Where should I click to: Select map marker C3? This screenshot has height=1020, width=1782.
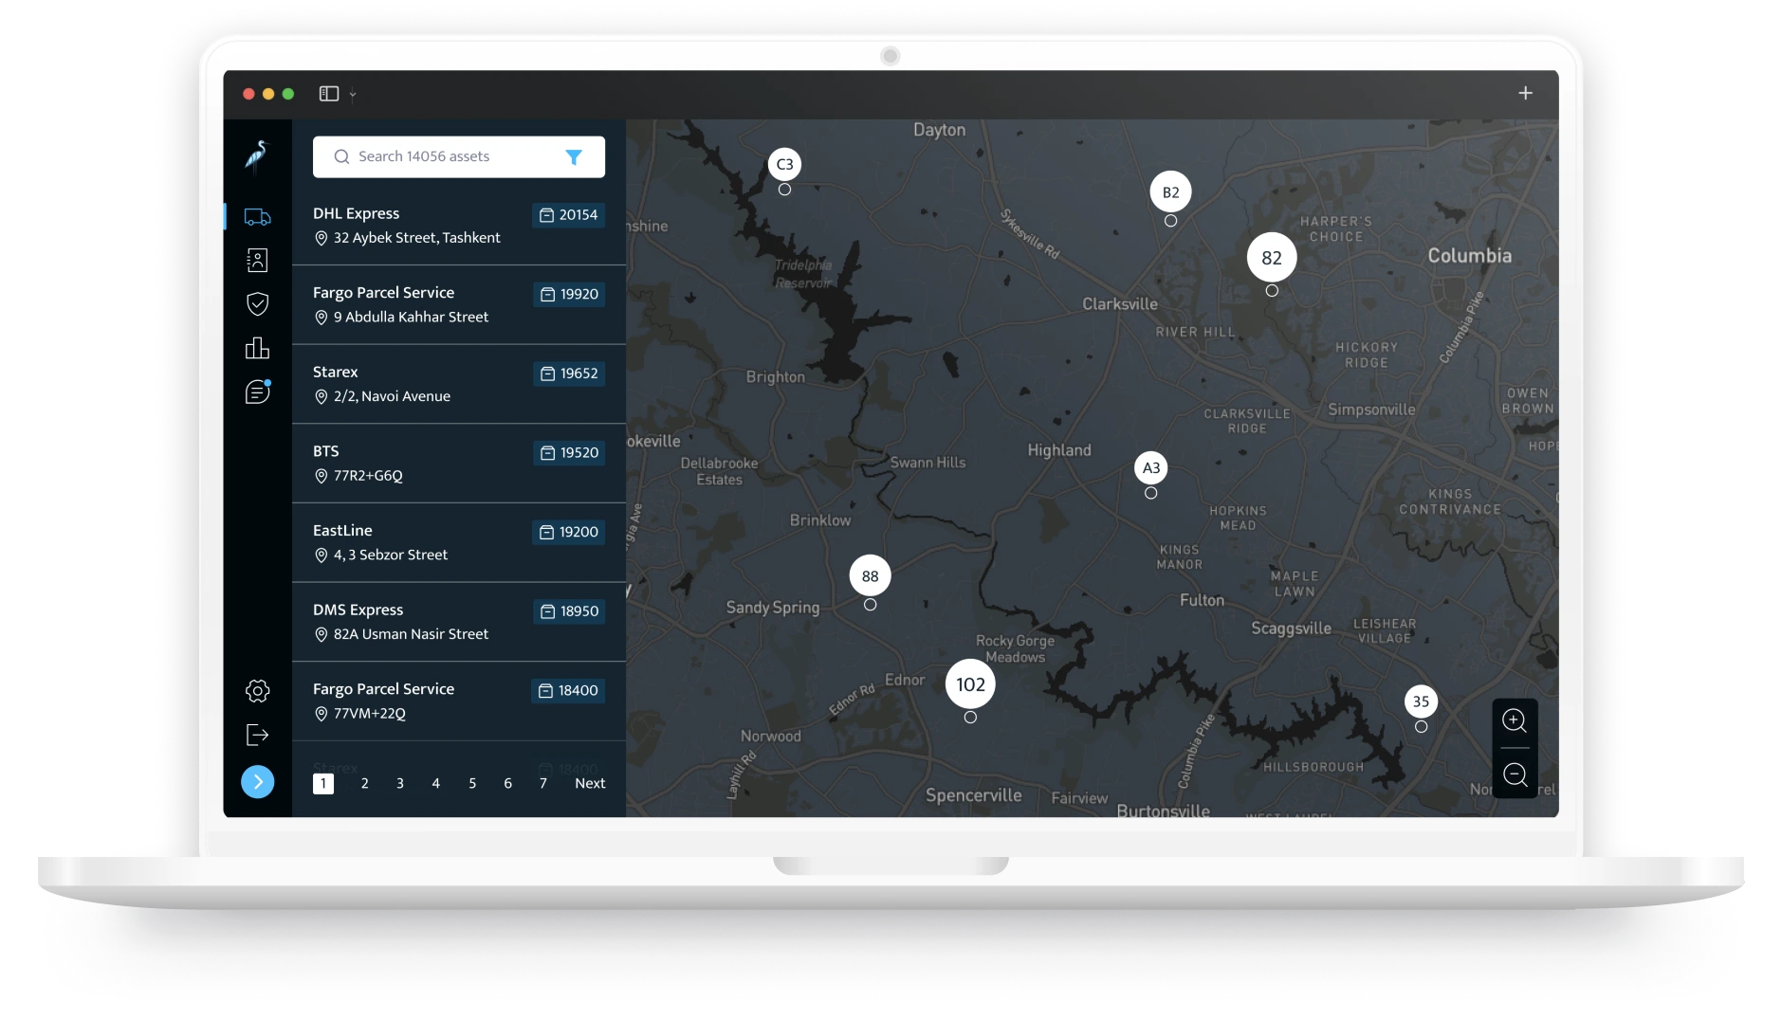click(784, 164)
